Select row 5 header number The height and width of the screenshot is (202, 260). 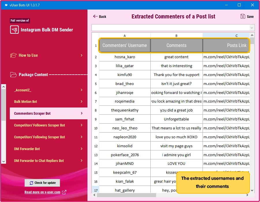tap(96, 84)
